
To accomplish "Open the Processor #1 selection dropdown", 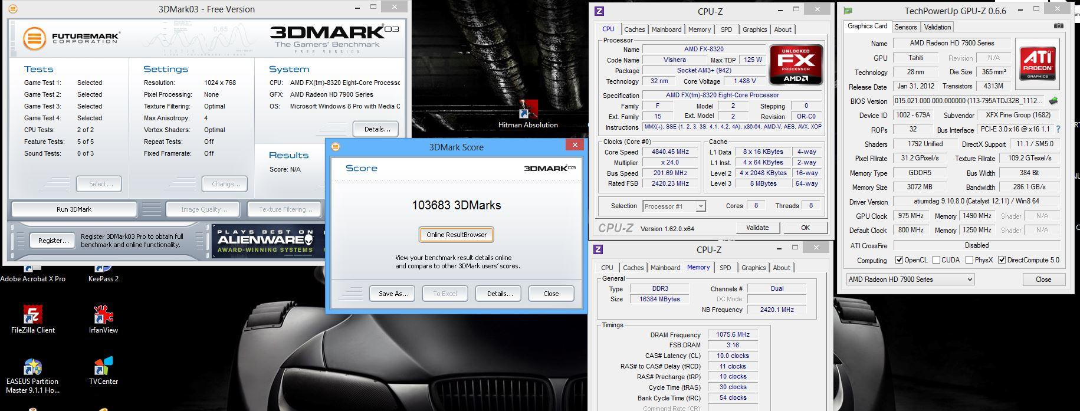I will (x=674, y=206).
